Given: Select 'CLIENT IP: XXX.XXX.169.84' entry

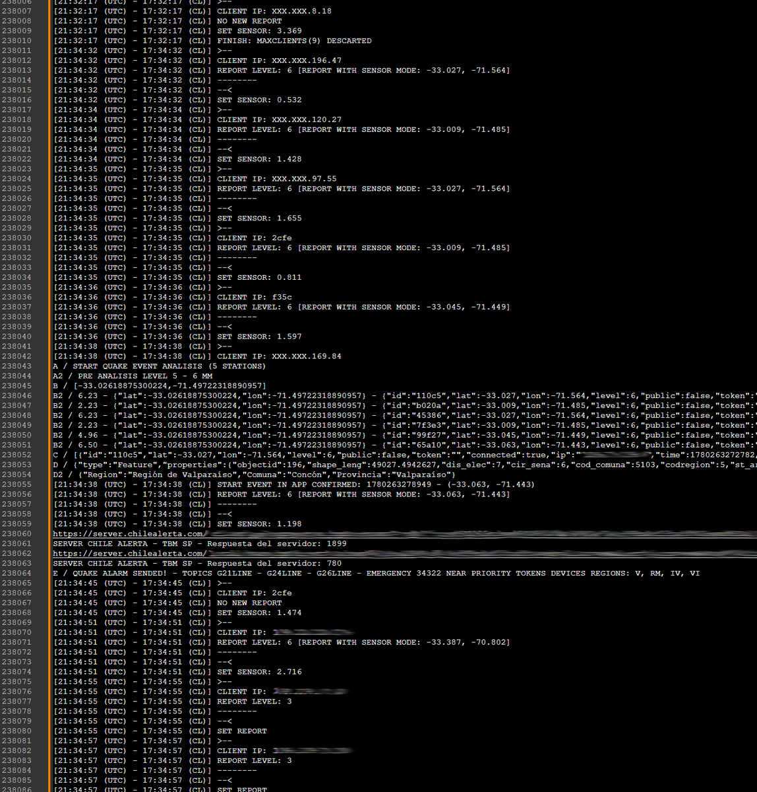Looking at the screenshot, I should [280, 356].
